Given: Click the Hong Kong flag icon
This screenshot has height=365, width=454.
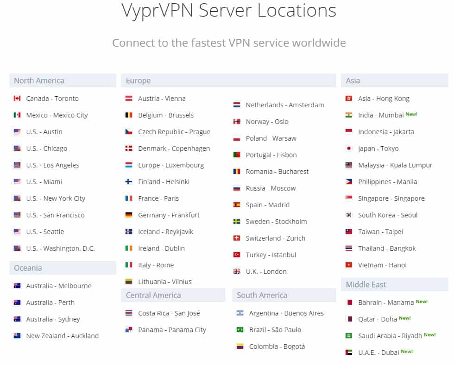Looking at the screenshot, I should coord(349,99).
